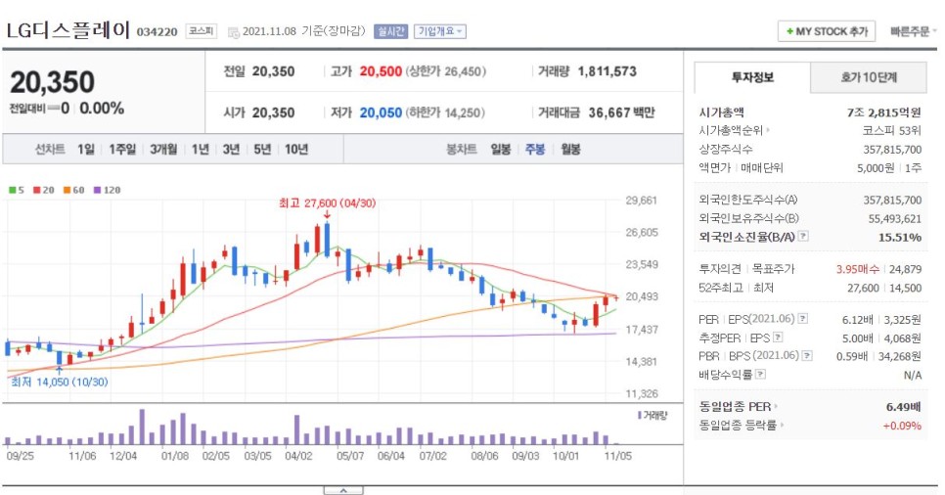Open help icon next to 추정PER EPS
Screen dimensions: 945x495
[778, 337]
